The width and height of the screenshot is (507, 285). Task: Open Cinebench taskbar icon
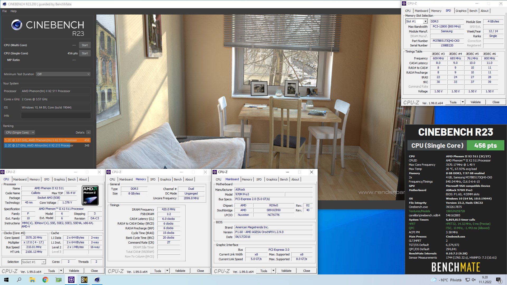(97, 280)
